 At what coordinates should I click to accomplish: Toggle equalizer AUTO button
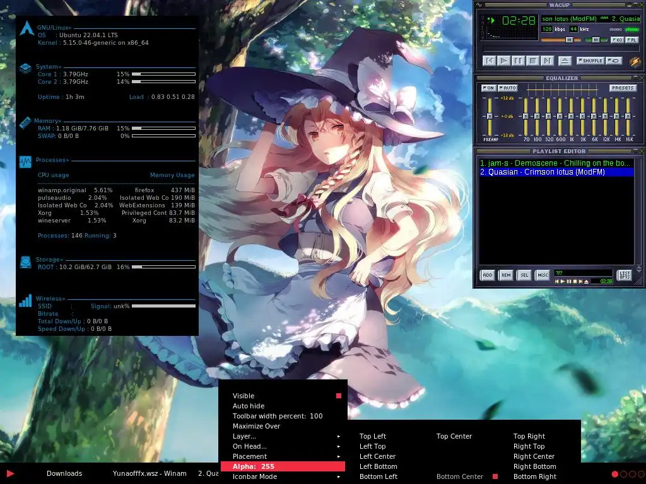[507, 88]
